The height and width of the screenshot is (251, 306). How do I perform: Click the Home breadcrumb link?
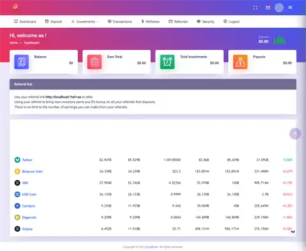click(13, 43)
